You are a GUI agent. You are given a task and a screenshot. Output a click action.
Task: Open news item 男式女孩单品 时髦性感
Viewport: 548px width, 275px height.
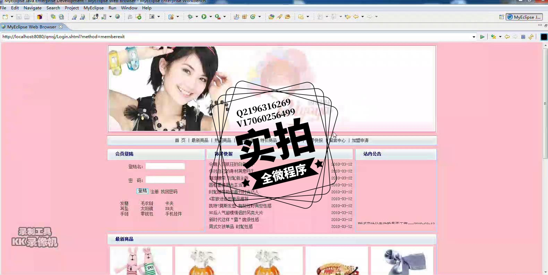(231, 227)
